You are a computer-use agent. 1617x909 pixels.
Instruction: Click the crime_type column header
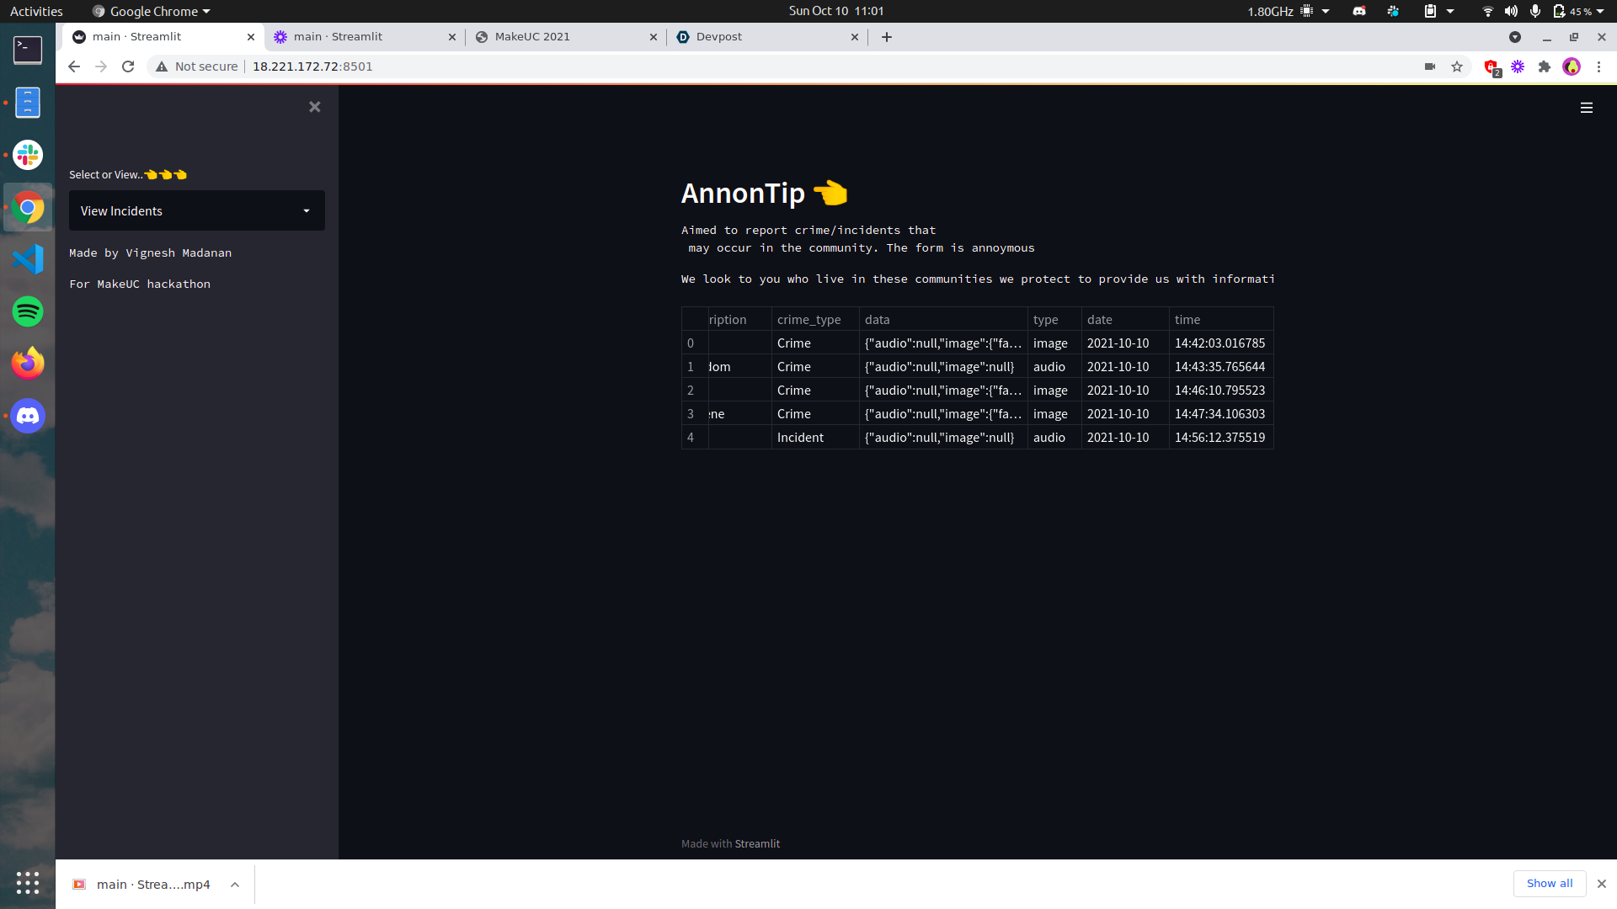point(808,320)
